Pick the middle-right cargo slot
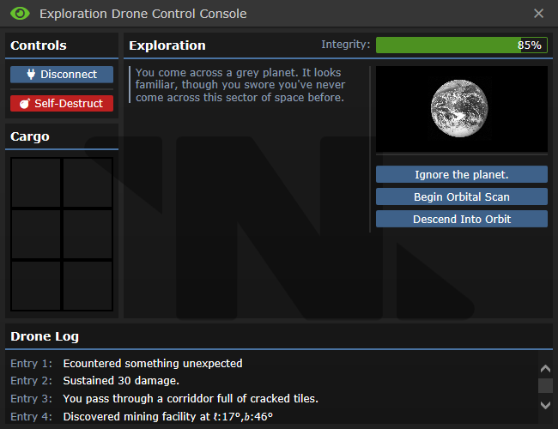The image size is (558, 429). click(x=88, y=234)
